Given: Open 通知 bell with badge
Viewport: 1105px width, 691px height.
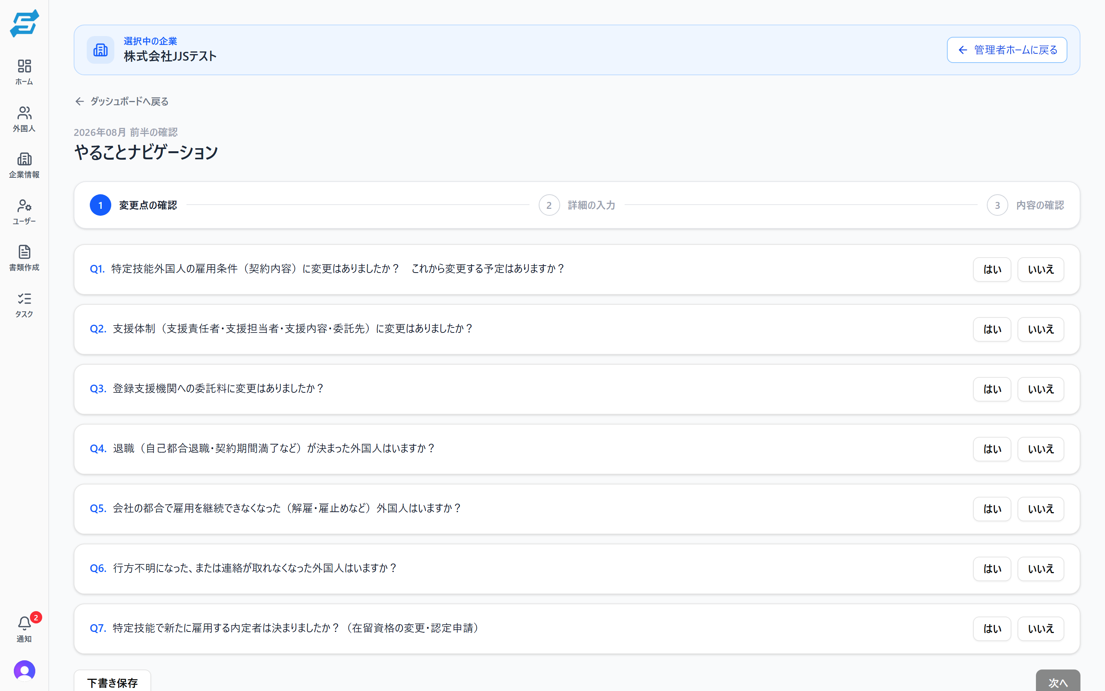Looking at the screenshot, I should tap(24, 629).
